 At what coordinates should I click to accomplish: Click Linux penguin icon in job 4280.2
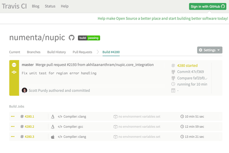point(53,127)
